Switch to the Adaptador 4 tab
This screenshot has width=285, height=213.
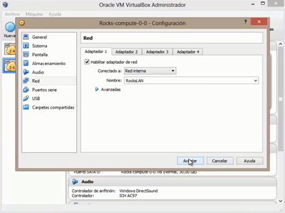(188, 52)
